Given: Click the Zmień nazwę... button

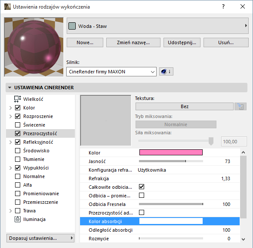Looking at the screenshot, I should 133,42.
